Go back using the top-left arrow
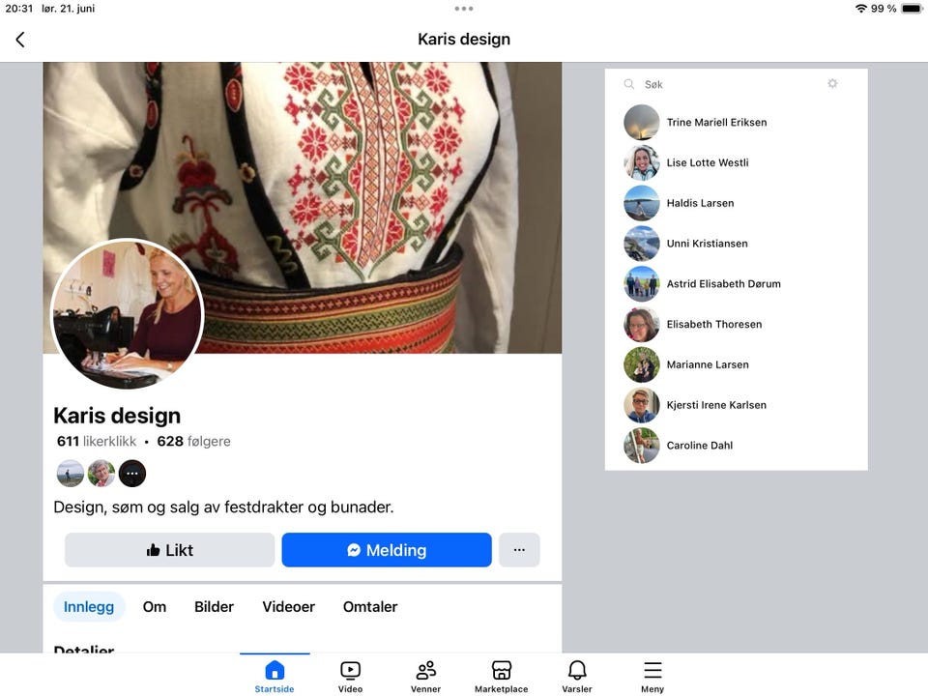This screenshot has width=928, height=696. pos(20,40)
